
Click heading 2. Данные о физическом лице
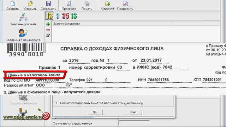52,92
